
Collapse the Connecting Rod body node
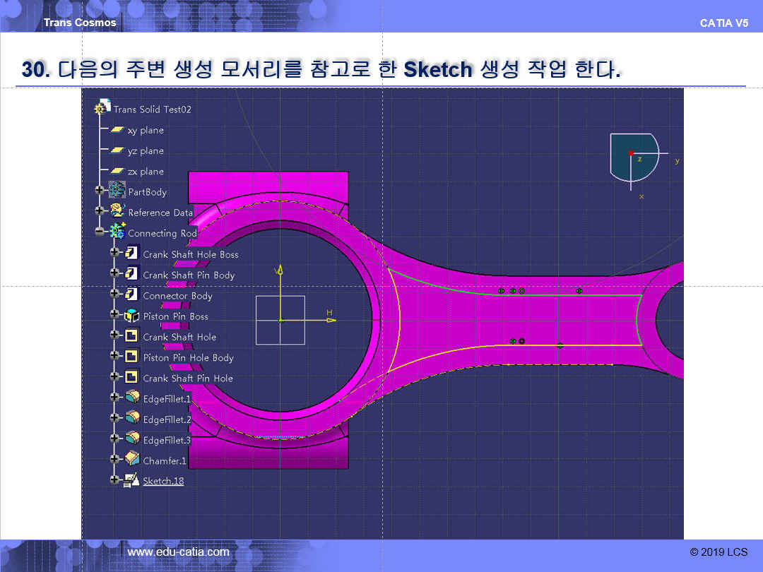coord(99,232)
